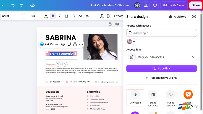Select the Present option
Image resolution: width=203 pixels, height=114 pixels.
click(188, 97)
